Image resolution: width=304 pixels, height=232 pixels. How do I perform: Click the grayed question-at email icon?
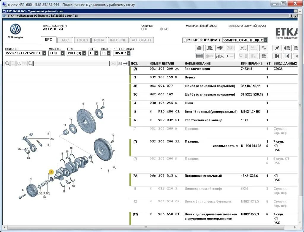pyautogui.click(x=230, y=48)
